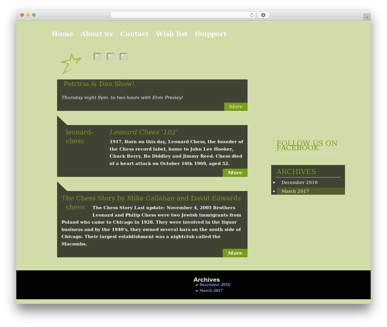The image size is (387, 327).
Task: Open The Chess Story by Mike Callahan title
Action: click(151, 198)
